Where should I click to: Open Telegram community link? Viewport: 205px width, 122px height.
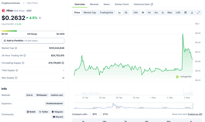pos(57,112)
